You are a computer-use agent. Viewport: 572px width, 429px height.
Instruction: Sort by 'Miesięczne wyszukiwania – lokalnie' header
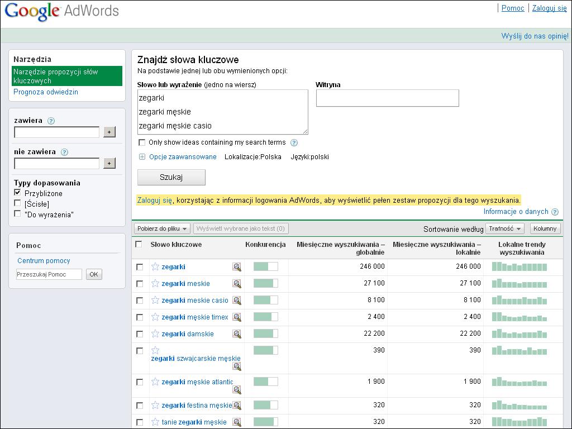(x=437, y=248)
